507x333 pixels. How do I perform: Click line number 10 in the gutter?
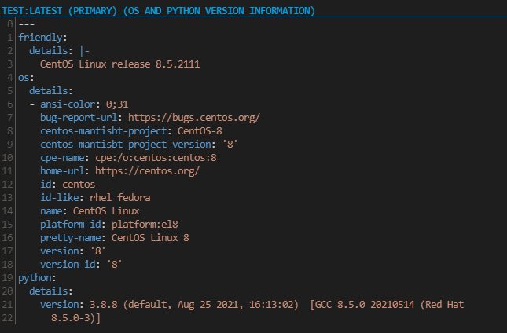7,158
